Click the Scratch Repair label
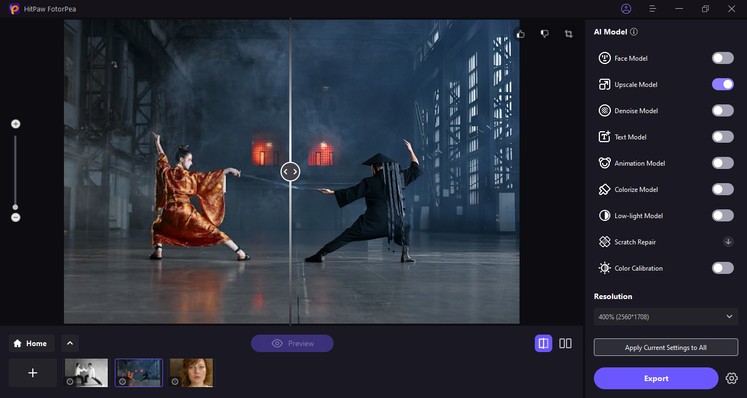This screenshot has width=747, height=398. click(x=635, y=242)
